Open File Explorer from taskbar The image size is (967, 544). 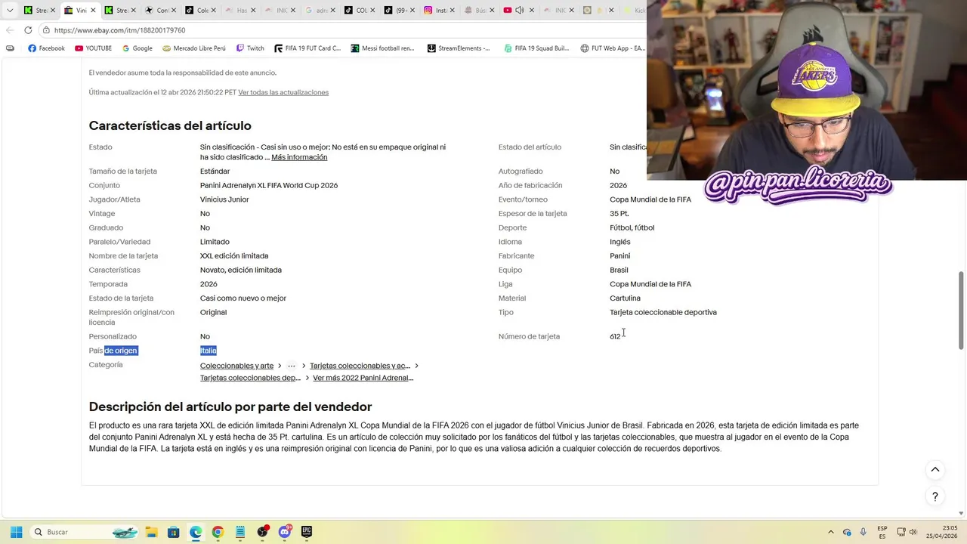[x=151, y=532]
